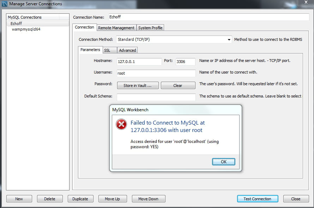This screenshot has width=314, height=208.
Task: Click the 'Name or IP address' hint text
Action: (x=245, y=61)
